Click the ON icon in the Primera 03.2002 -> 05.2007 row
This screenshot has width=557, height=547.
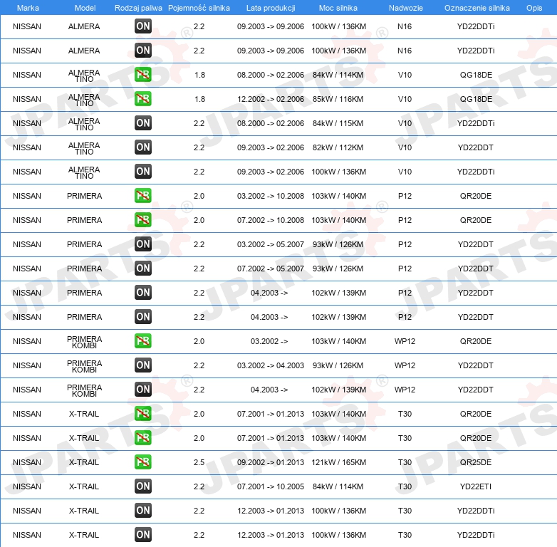click(142, 244)
